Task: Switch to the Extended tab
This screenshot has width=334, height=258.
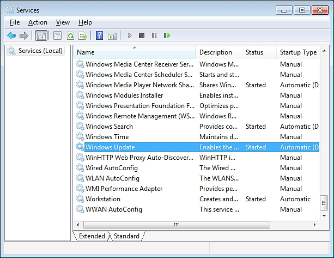Action: point(92,236)
